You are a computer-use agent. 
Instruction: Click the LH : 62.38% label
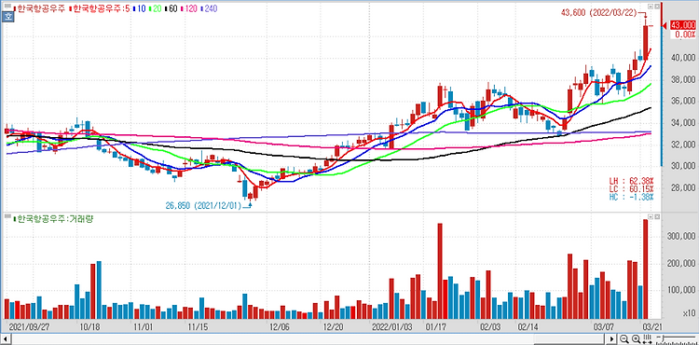[x=631, y=181]
